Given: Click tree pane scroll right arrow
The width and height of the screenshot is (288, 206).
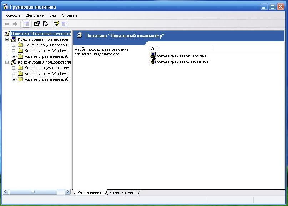Looking at the screenshot, I should [67, 192].
